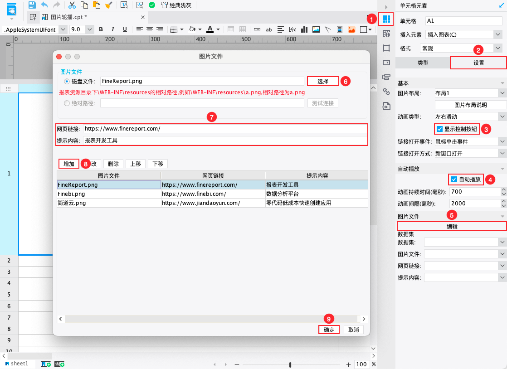This screenshot has height=369, width=507.
Task: Select the 简道云.png table row
Action: [x=212, y=203]
